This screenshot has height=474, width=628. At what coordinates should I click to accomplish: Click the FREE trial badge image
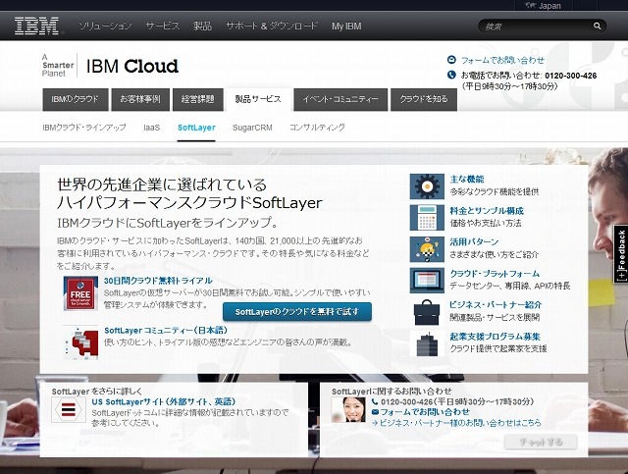80,293
